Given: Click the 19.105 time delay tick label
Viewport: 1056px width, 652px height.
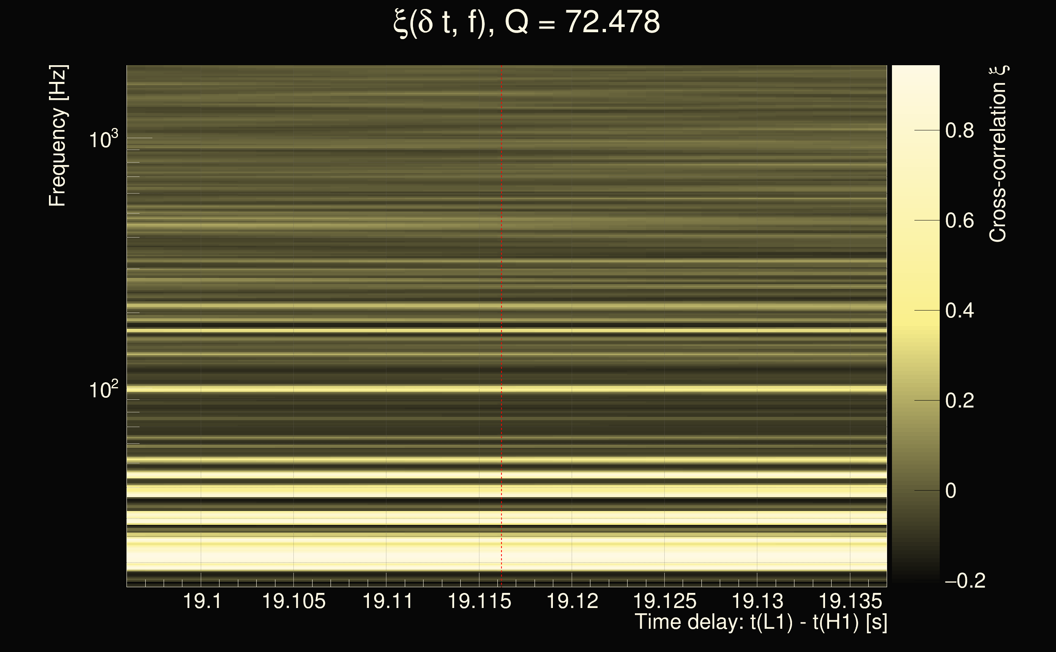Looking at the screenshot, I should (x=293, y=601).
